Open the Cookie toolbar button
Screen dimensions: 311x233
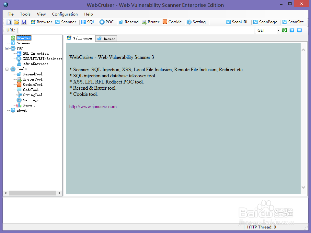(x=172, y=22)
